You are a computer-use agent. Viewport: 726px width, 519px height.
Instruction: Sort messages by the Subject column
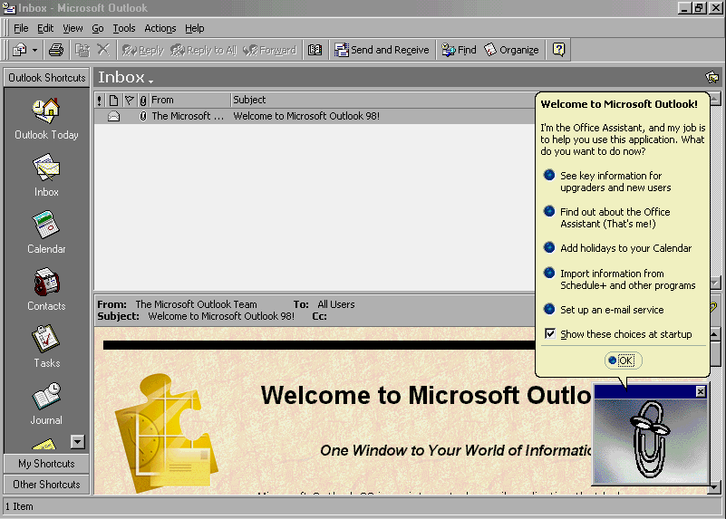[x=382, y=100]
